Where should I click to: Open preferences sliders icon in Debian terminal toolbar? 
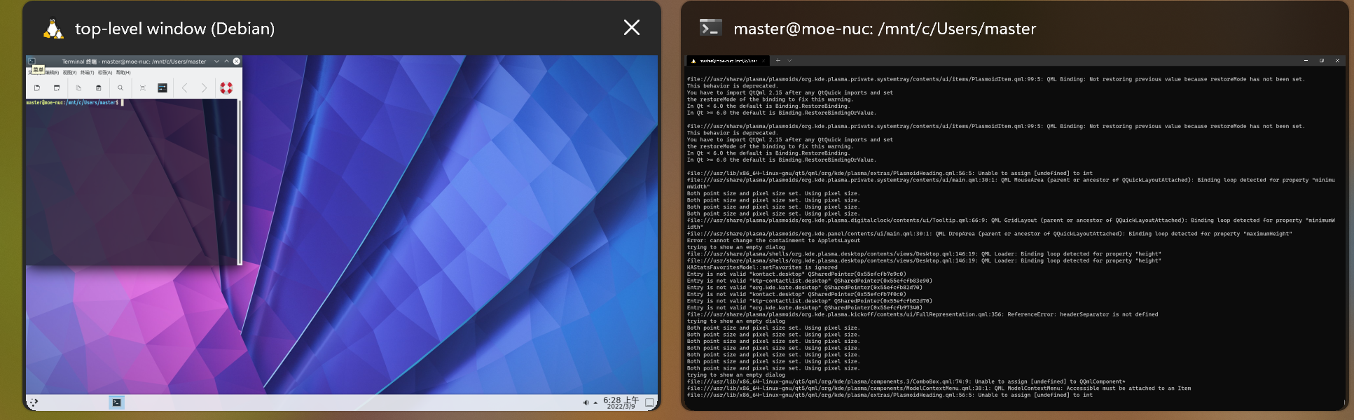click(163, 87)
